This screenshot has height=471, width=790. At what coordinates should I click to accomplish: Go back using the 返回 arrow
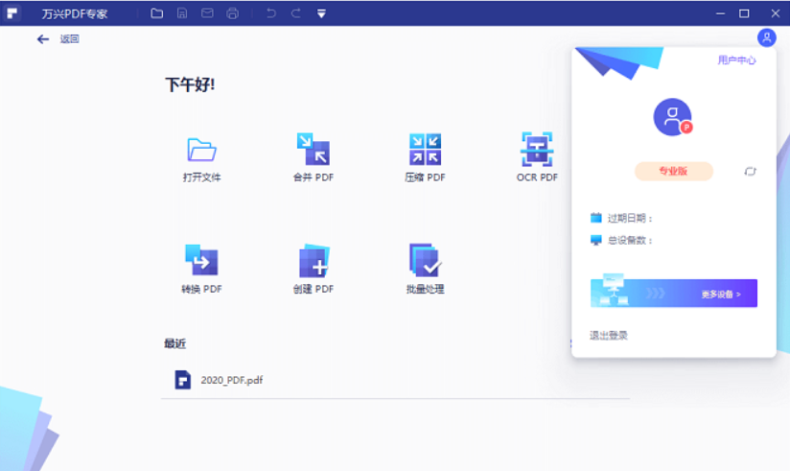[43, 39]
